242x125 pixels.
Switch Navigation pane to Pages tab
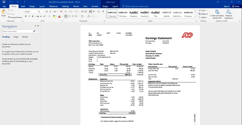tap(16, 37)
